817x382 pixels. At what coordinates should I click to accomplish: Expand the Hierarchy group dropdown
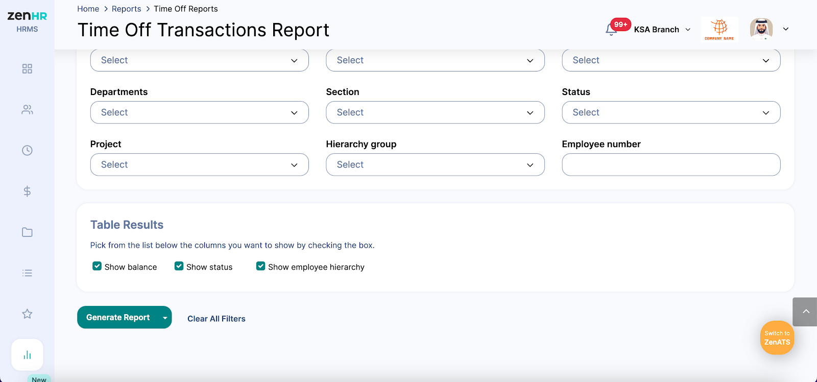pos(435,164)
